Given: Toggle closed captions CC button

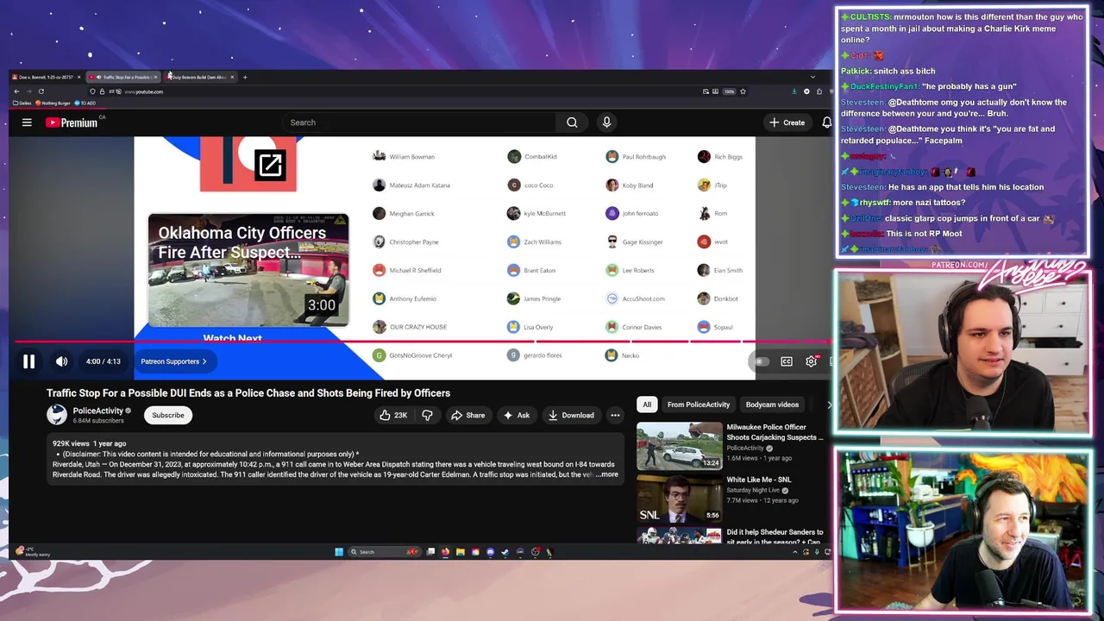Looking at the screenshot, I should [787, 361].
